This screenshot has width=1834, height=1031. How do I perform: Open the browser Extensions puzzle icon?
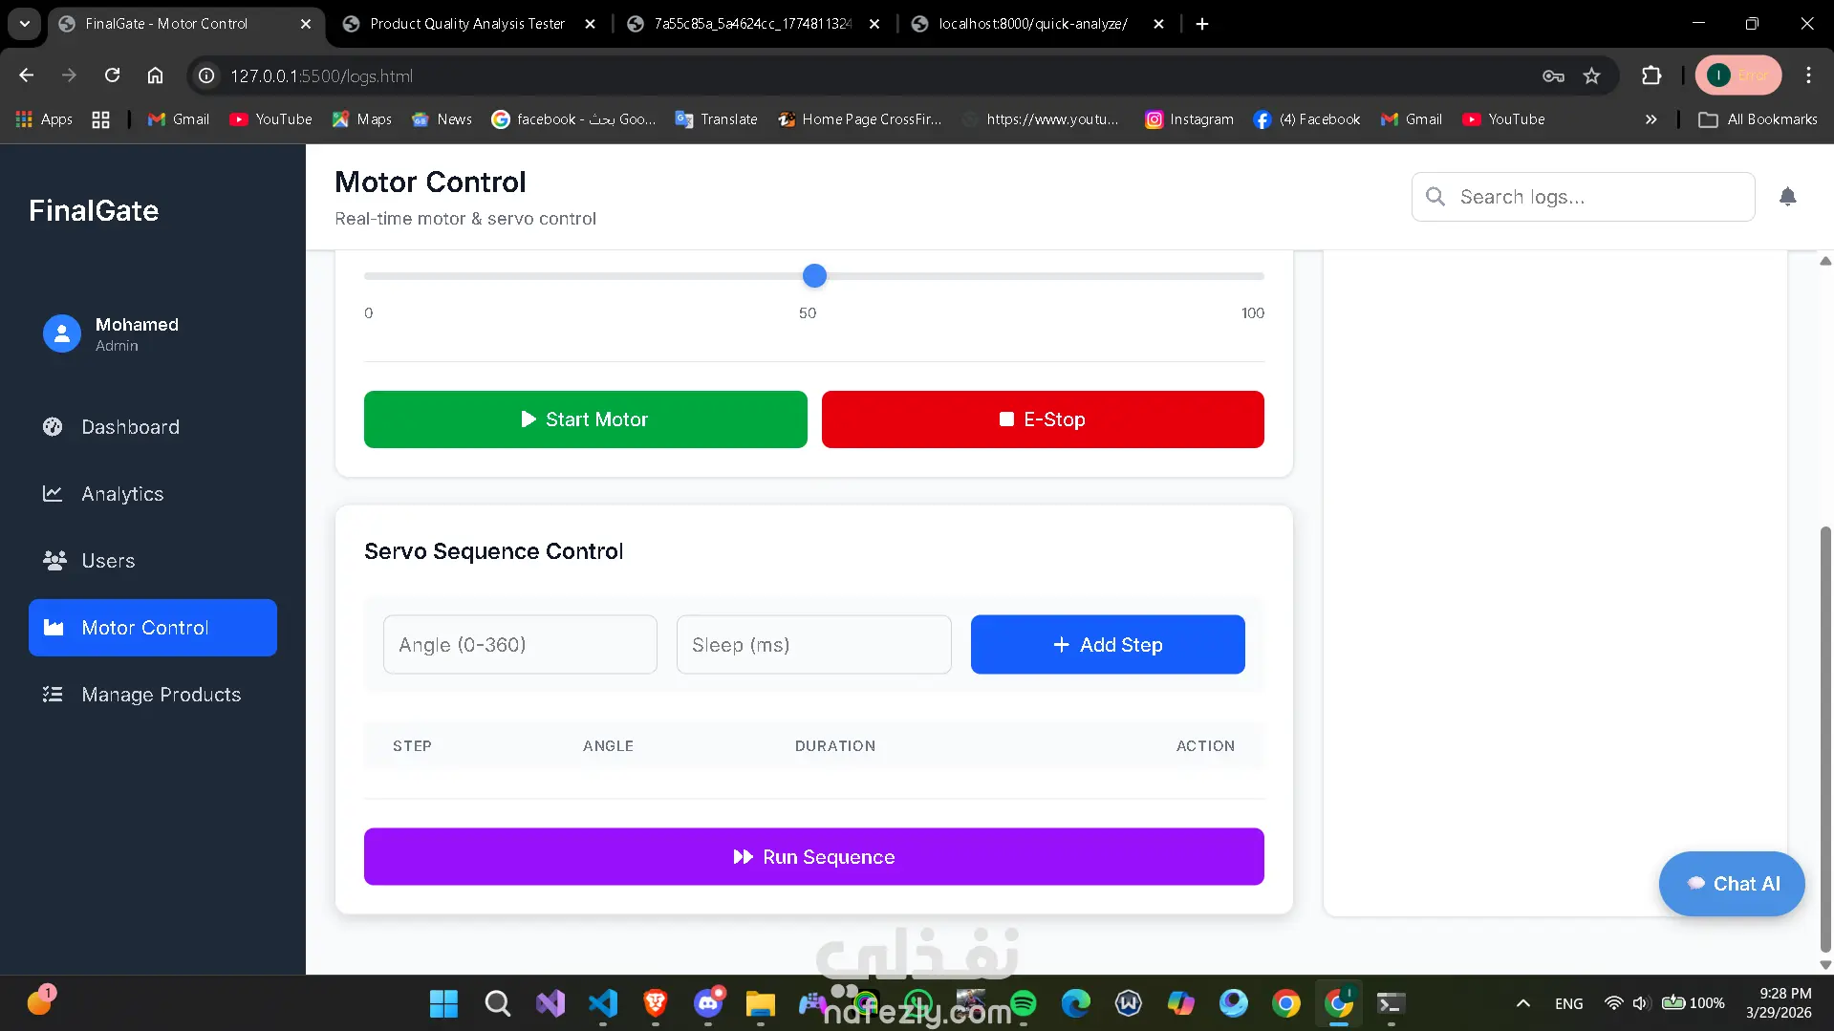point(1651,76)
